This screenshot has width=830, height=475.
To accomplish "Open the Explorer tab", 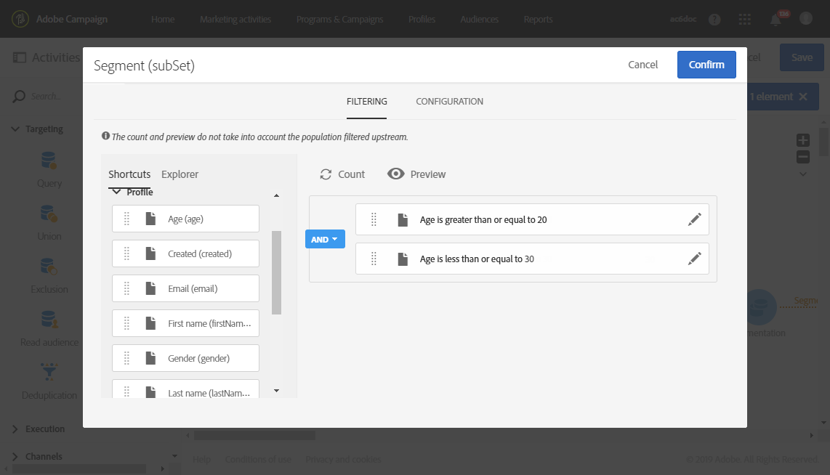I will pyautogui.click(x=180, y=174).
